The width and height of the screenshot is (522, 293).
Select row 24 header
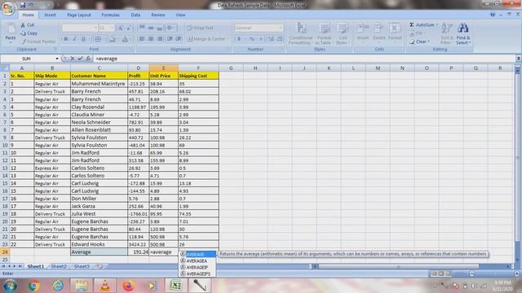click(5, 251)
